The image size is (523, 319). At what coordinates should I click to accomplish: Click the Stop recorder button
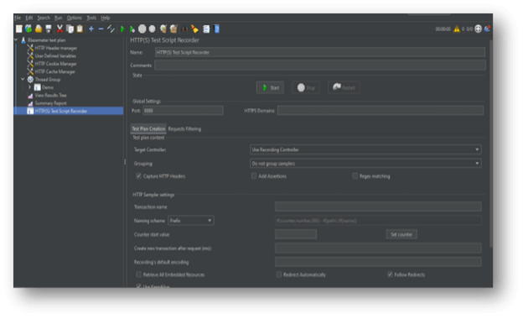[x=306, y=87]
